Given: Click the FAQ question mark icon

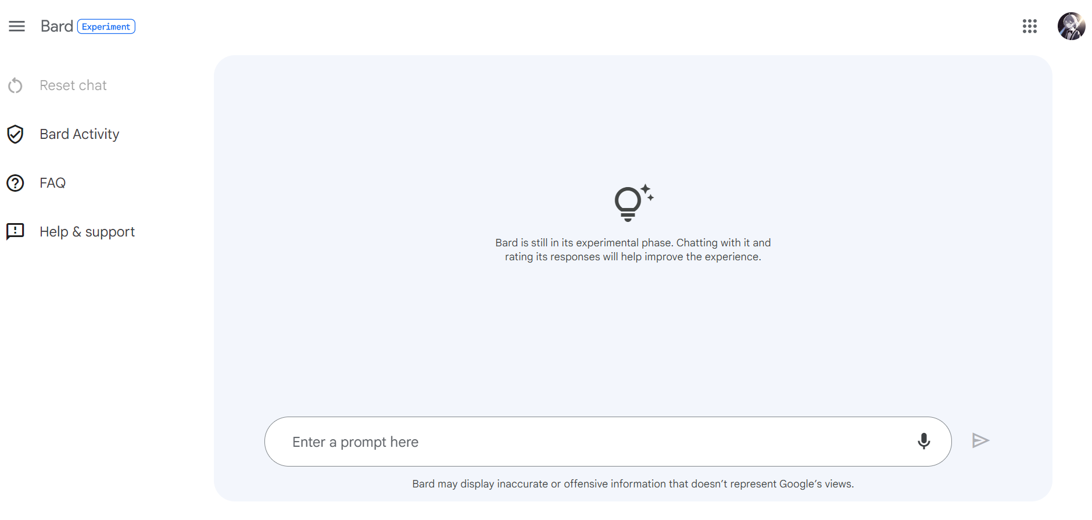Looking at the screenshot, I should [x=15, y=183].
